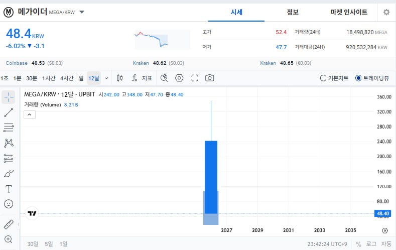Set the date range to 1일

[63, 244]
